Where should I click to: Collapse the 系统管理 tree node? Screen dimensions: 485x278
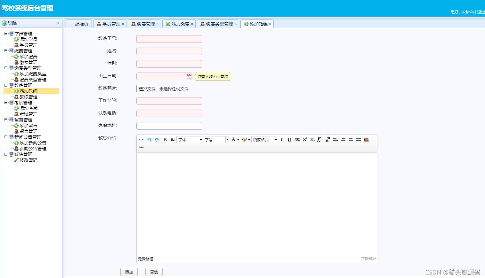click(6, 154)
